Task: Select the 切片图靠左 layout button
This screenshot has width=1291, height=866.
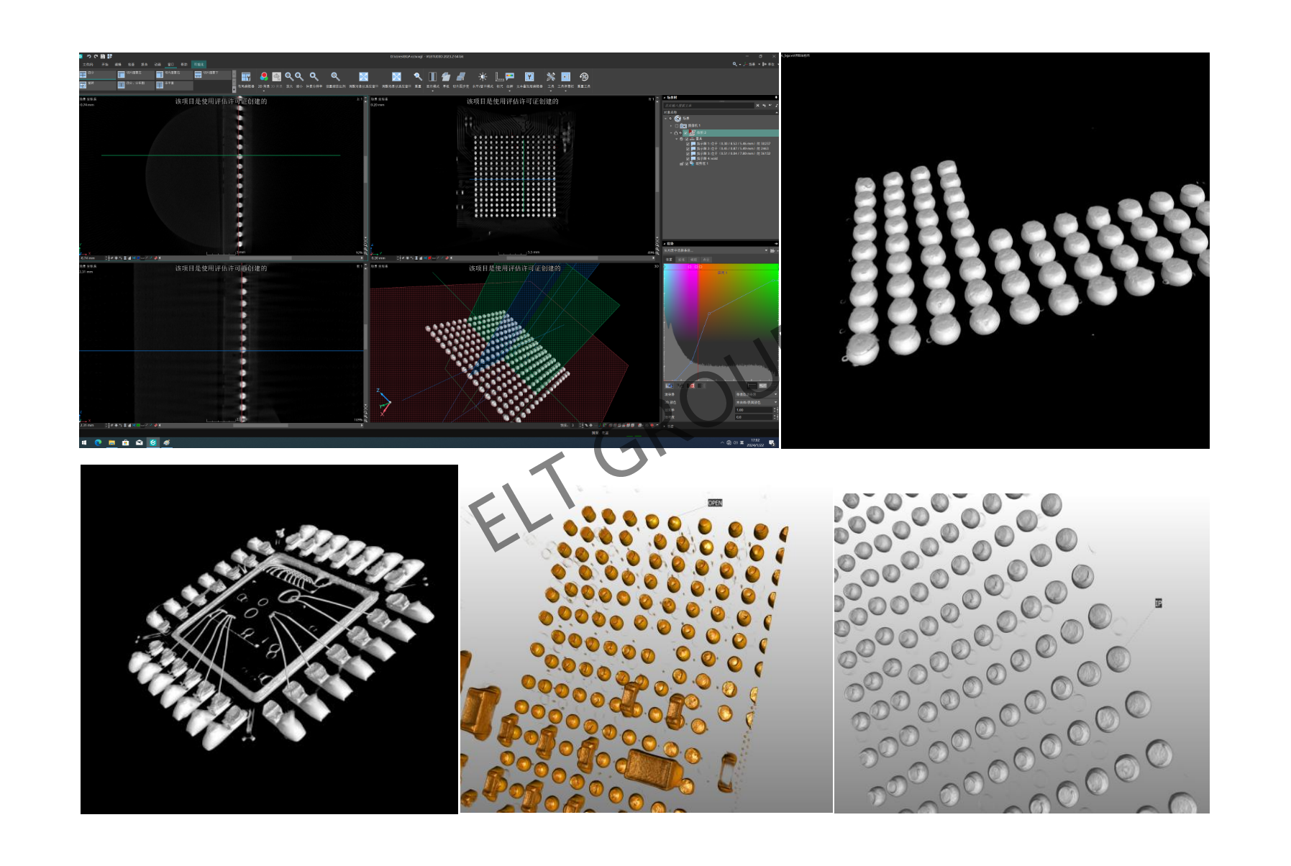Action: coord(136,74)
